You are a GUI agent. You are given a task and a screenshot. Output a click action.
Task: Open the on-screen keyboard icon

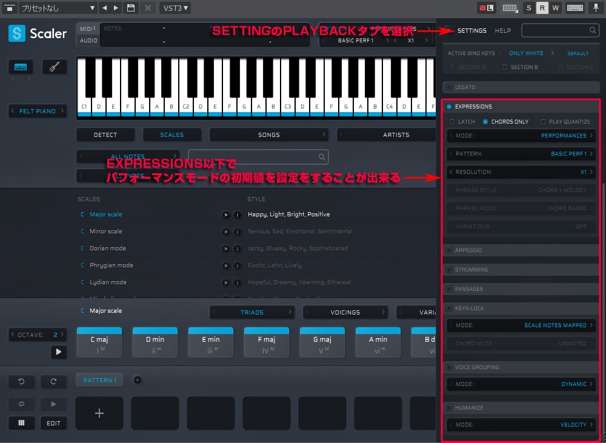point(574,8)
